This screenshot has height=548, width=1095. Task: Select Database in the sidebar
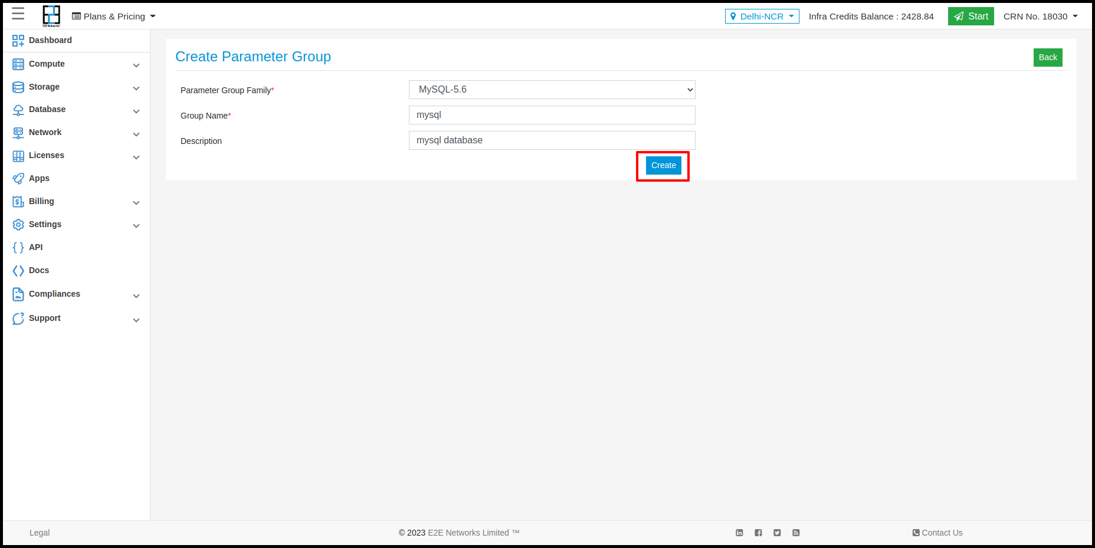pos(47,109)
